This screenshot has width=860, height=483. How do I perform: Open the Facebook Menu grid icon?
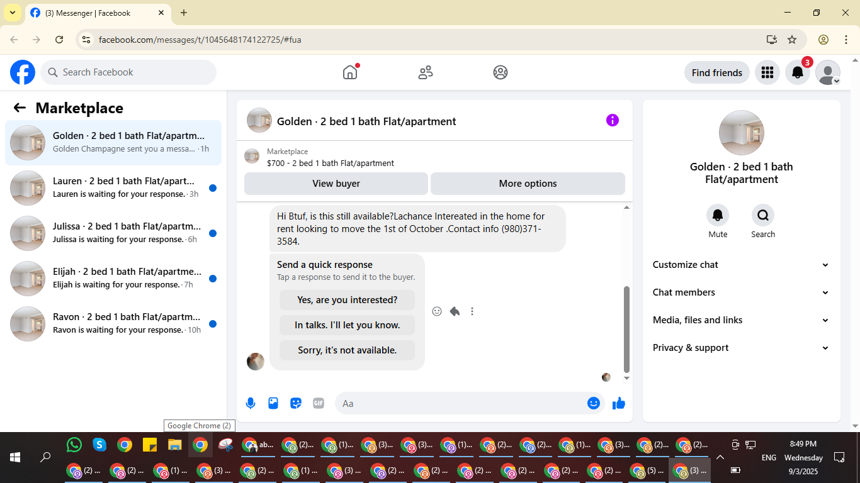pyautogui.click(x=767, y=72)
